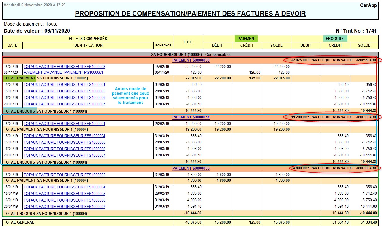The height and width of the screenshot is (229, 382).
Task: Click the PAIEMENT D'AVANCE PS1000051 link
Action: tap(63, 72)
